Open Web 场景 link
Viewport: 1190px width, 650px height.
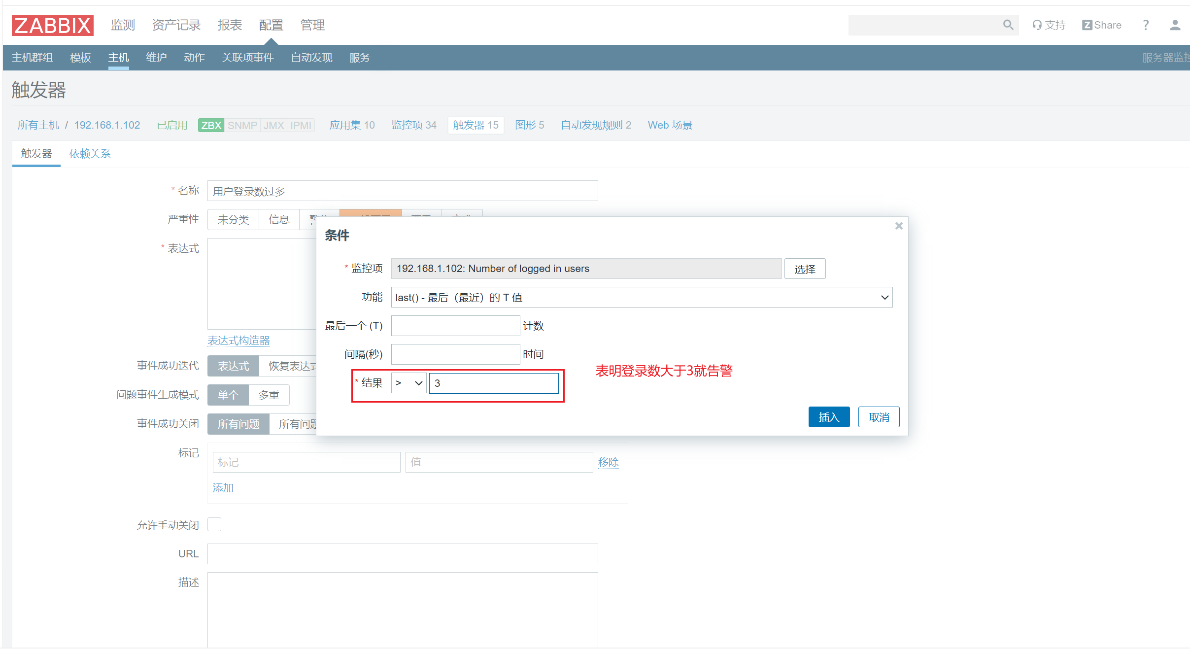pyautogui.click(x=670, y=125)
